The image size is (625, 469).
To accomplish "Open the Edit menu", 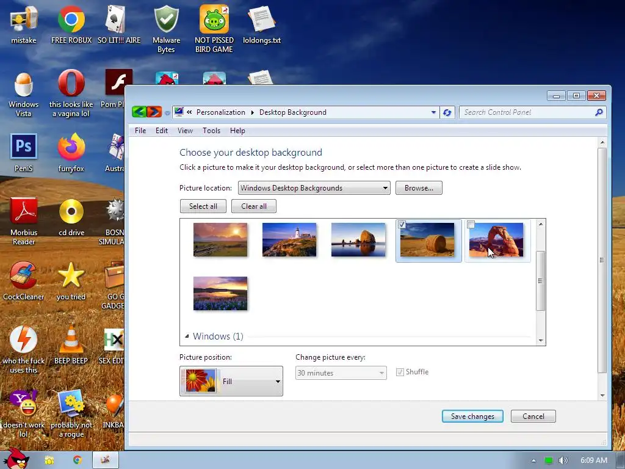I will point(161,131).
